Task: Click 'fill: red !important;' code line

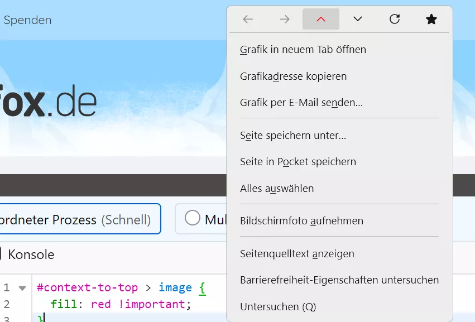Action: tap(121, 304)
